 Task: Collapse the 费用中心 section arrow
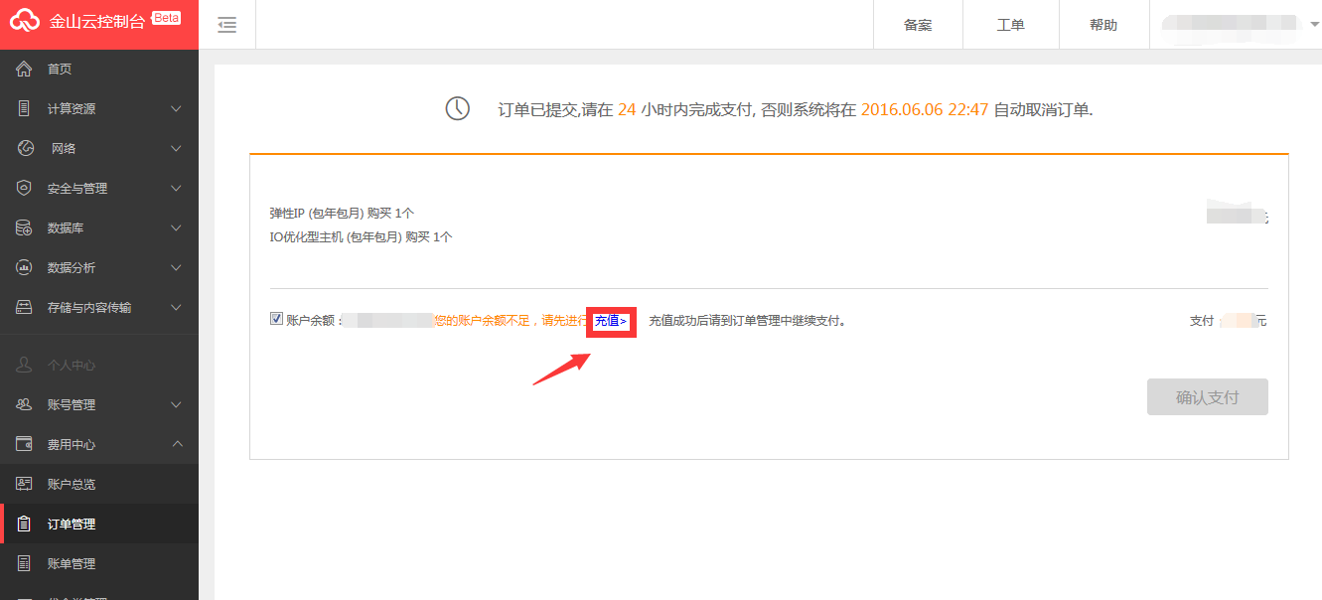pyautogui.click(x=177, y=444)
